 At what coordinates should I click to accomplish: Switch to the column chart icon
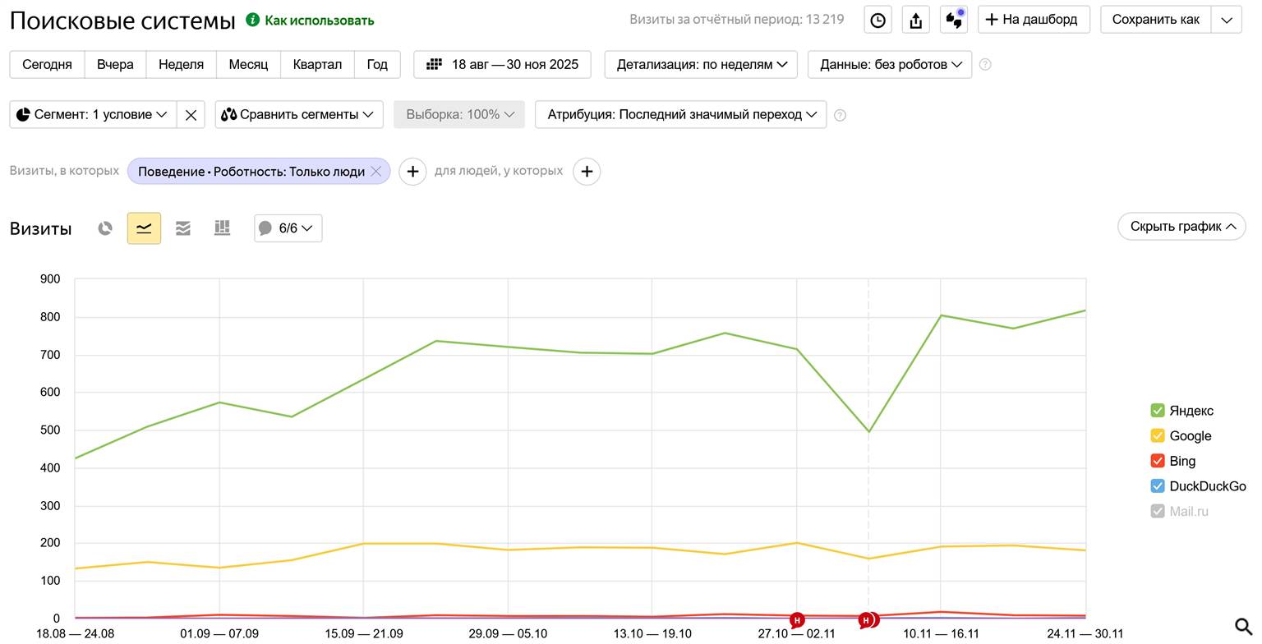click(222, 228)
